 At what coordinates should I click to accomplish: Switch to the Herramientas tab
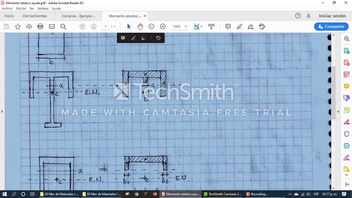(x=35, y=16)
